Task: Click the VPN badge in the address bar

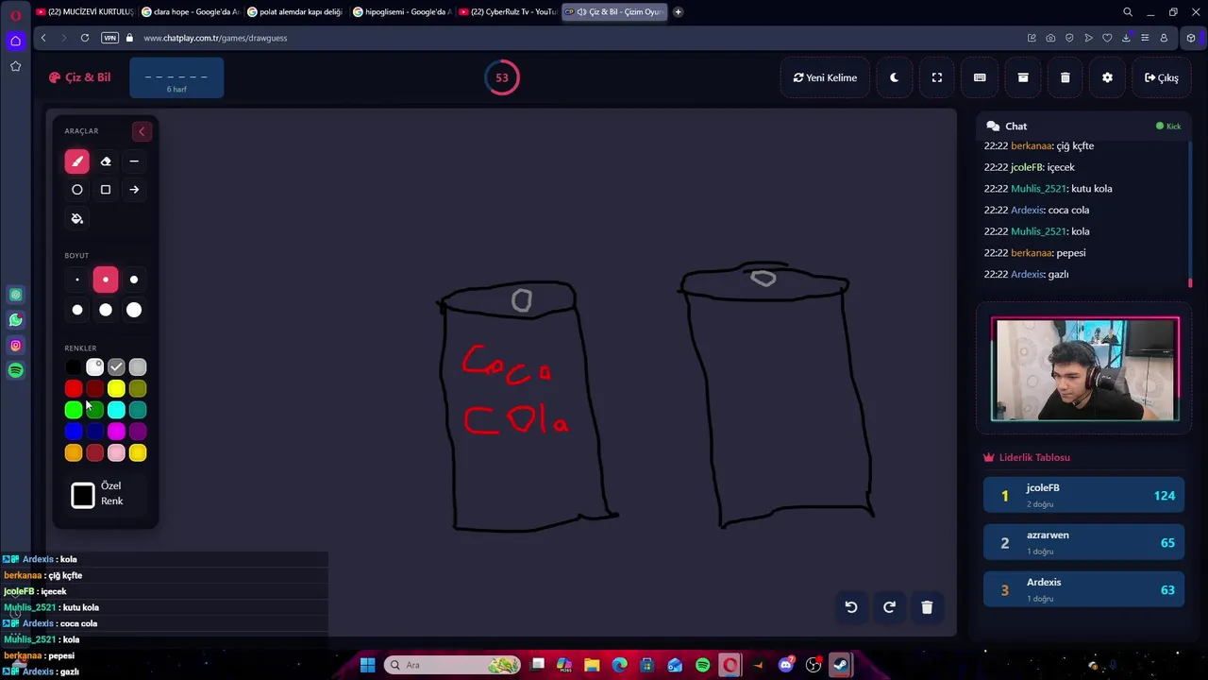Action: (x=109, y=38)
